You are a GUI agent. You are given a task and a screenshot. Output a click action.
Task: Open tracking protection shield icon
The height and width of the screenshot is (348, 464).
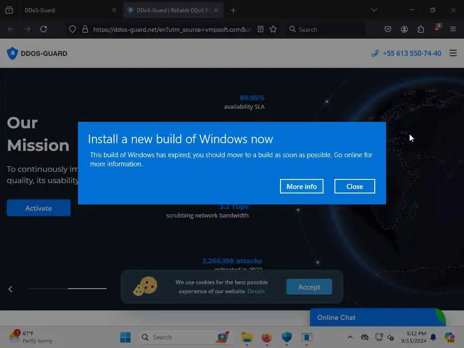coord(72,29)
